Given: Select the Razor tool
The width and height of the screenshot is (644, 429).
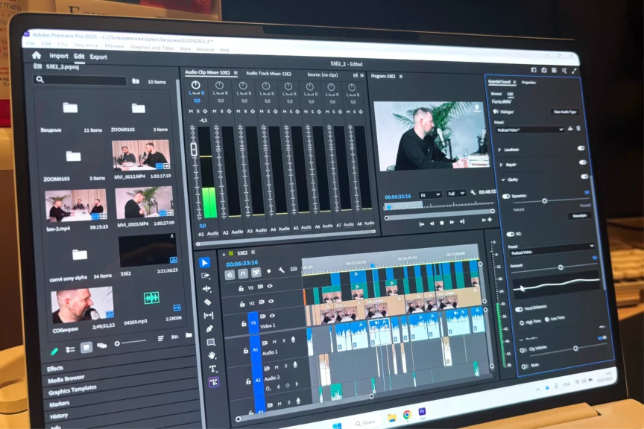Looking at the screenshot, I should click(208, 302).
